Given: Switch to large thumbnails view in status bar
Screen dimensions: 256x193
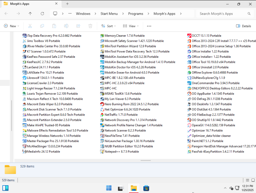Looking at the screenshot, I should pyautogui.click(x=253, y=180).
